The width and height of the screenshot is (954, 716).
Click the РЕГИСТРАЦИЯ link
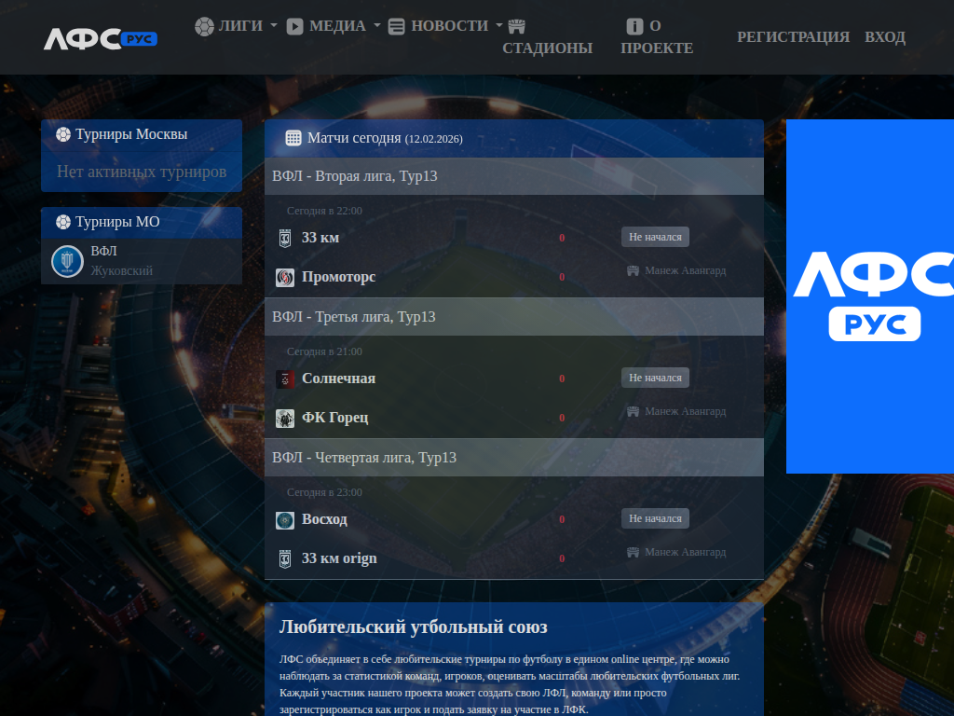pos(793,37)
